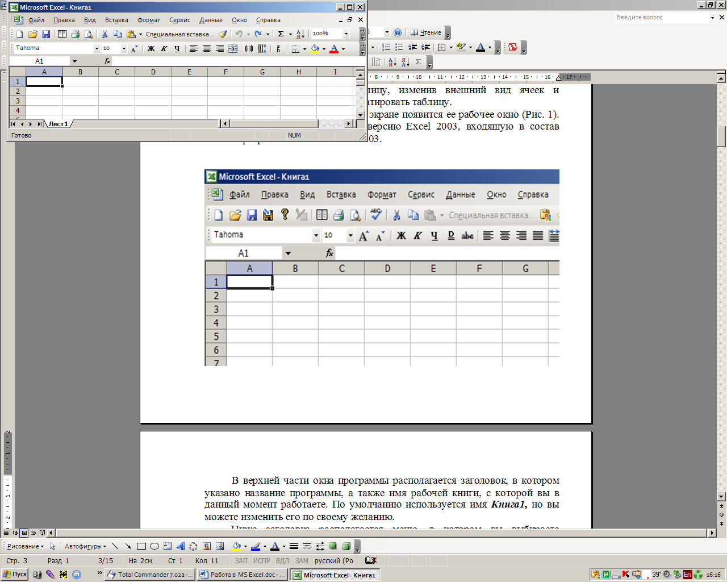Click Word font color A swatch

coord(481,47)
